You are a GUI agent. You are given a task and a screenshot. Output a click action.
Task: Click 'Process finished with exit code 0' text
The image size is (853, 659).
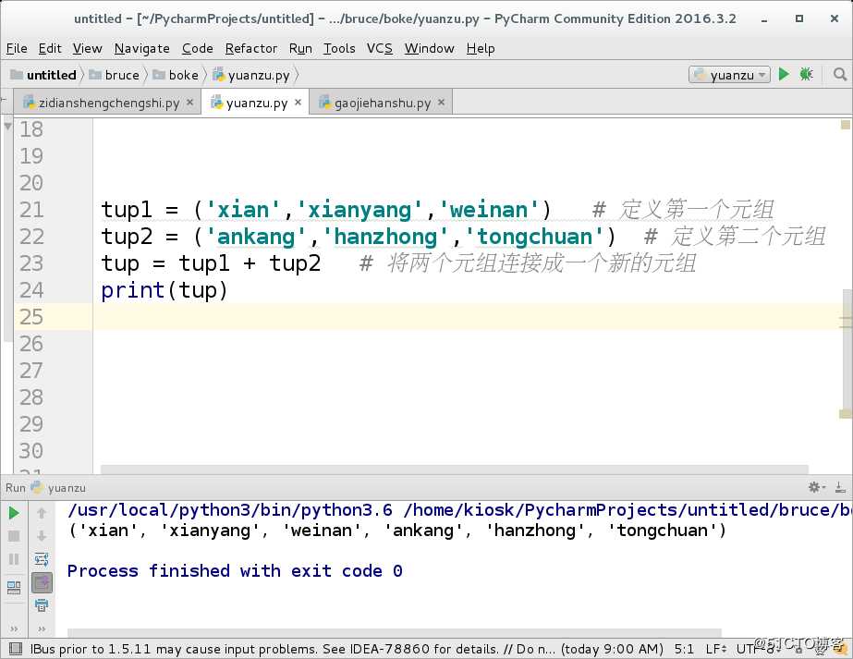point(235,571)
